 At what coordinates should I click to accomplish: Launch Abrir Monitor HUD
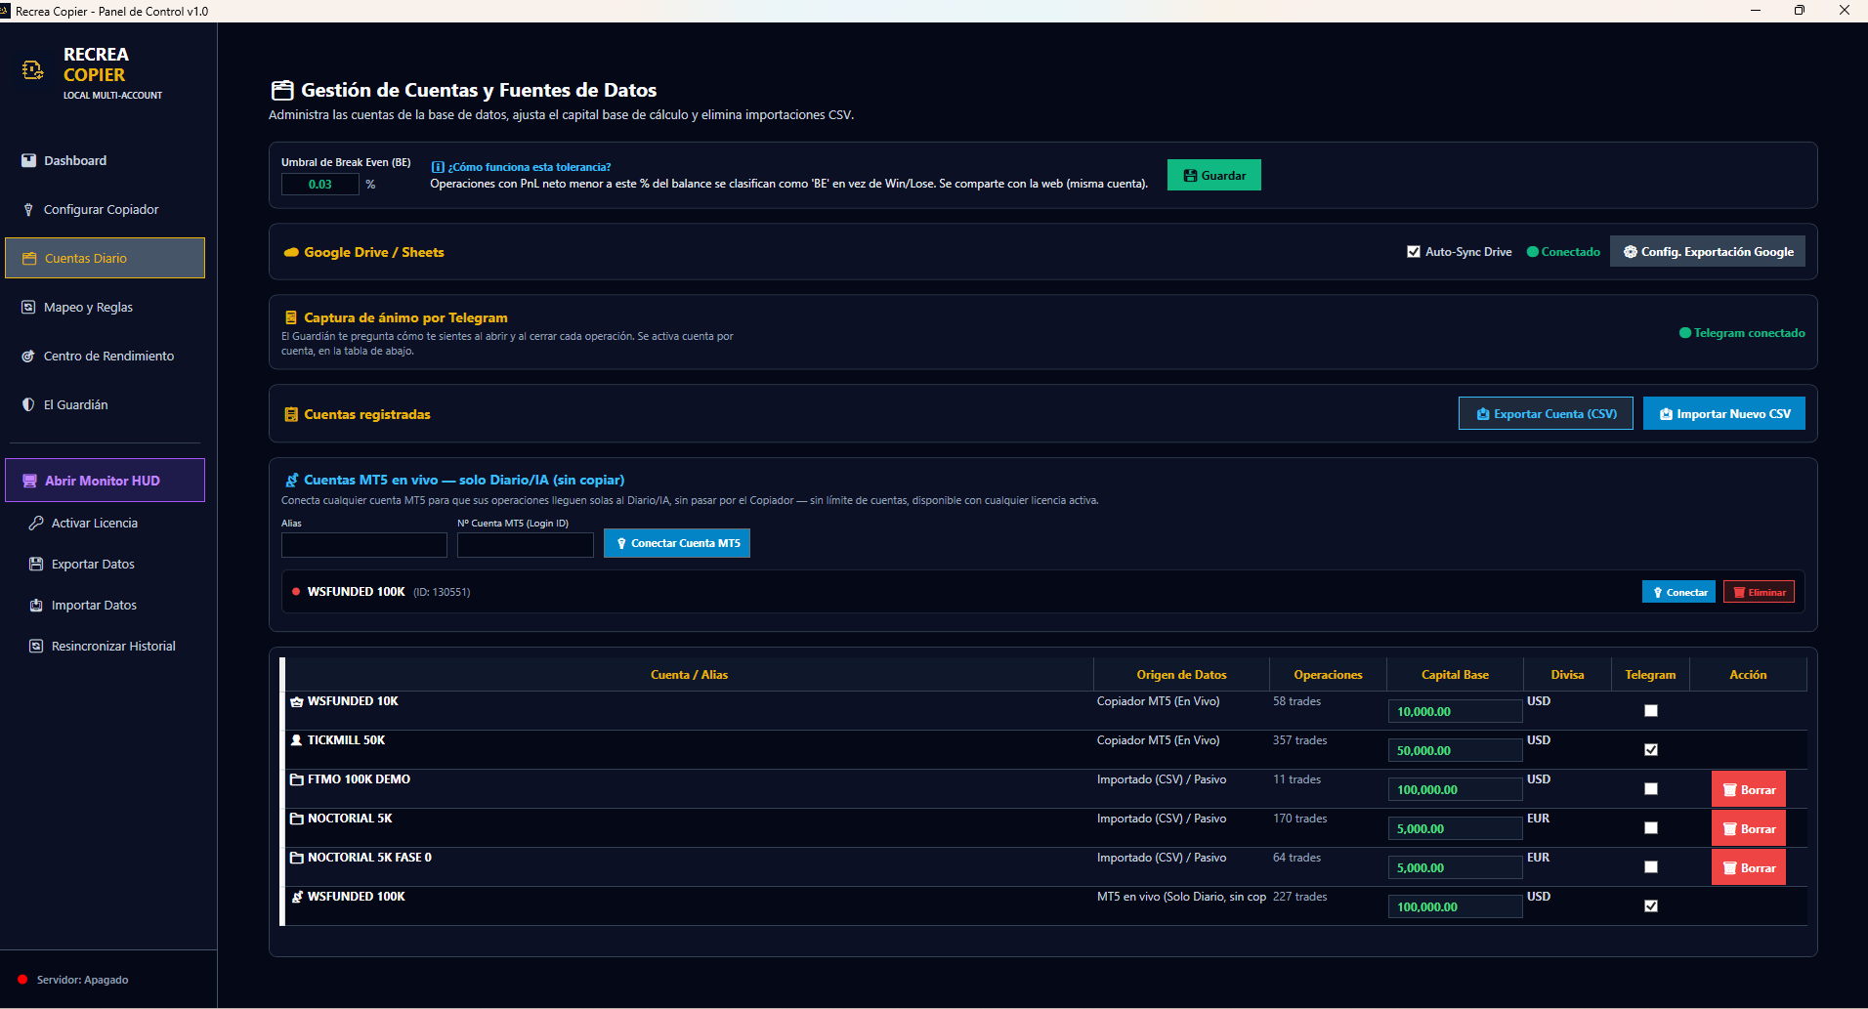[x=105, y=481]
